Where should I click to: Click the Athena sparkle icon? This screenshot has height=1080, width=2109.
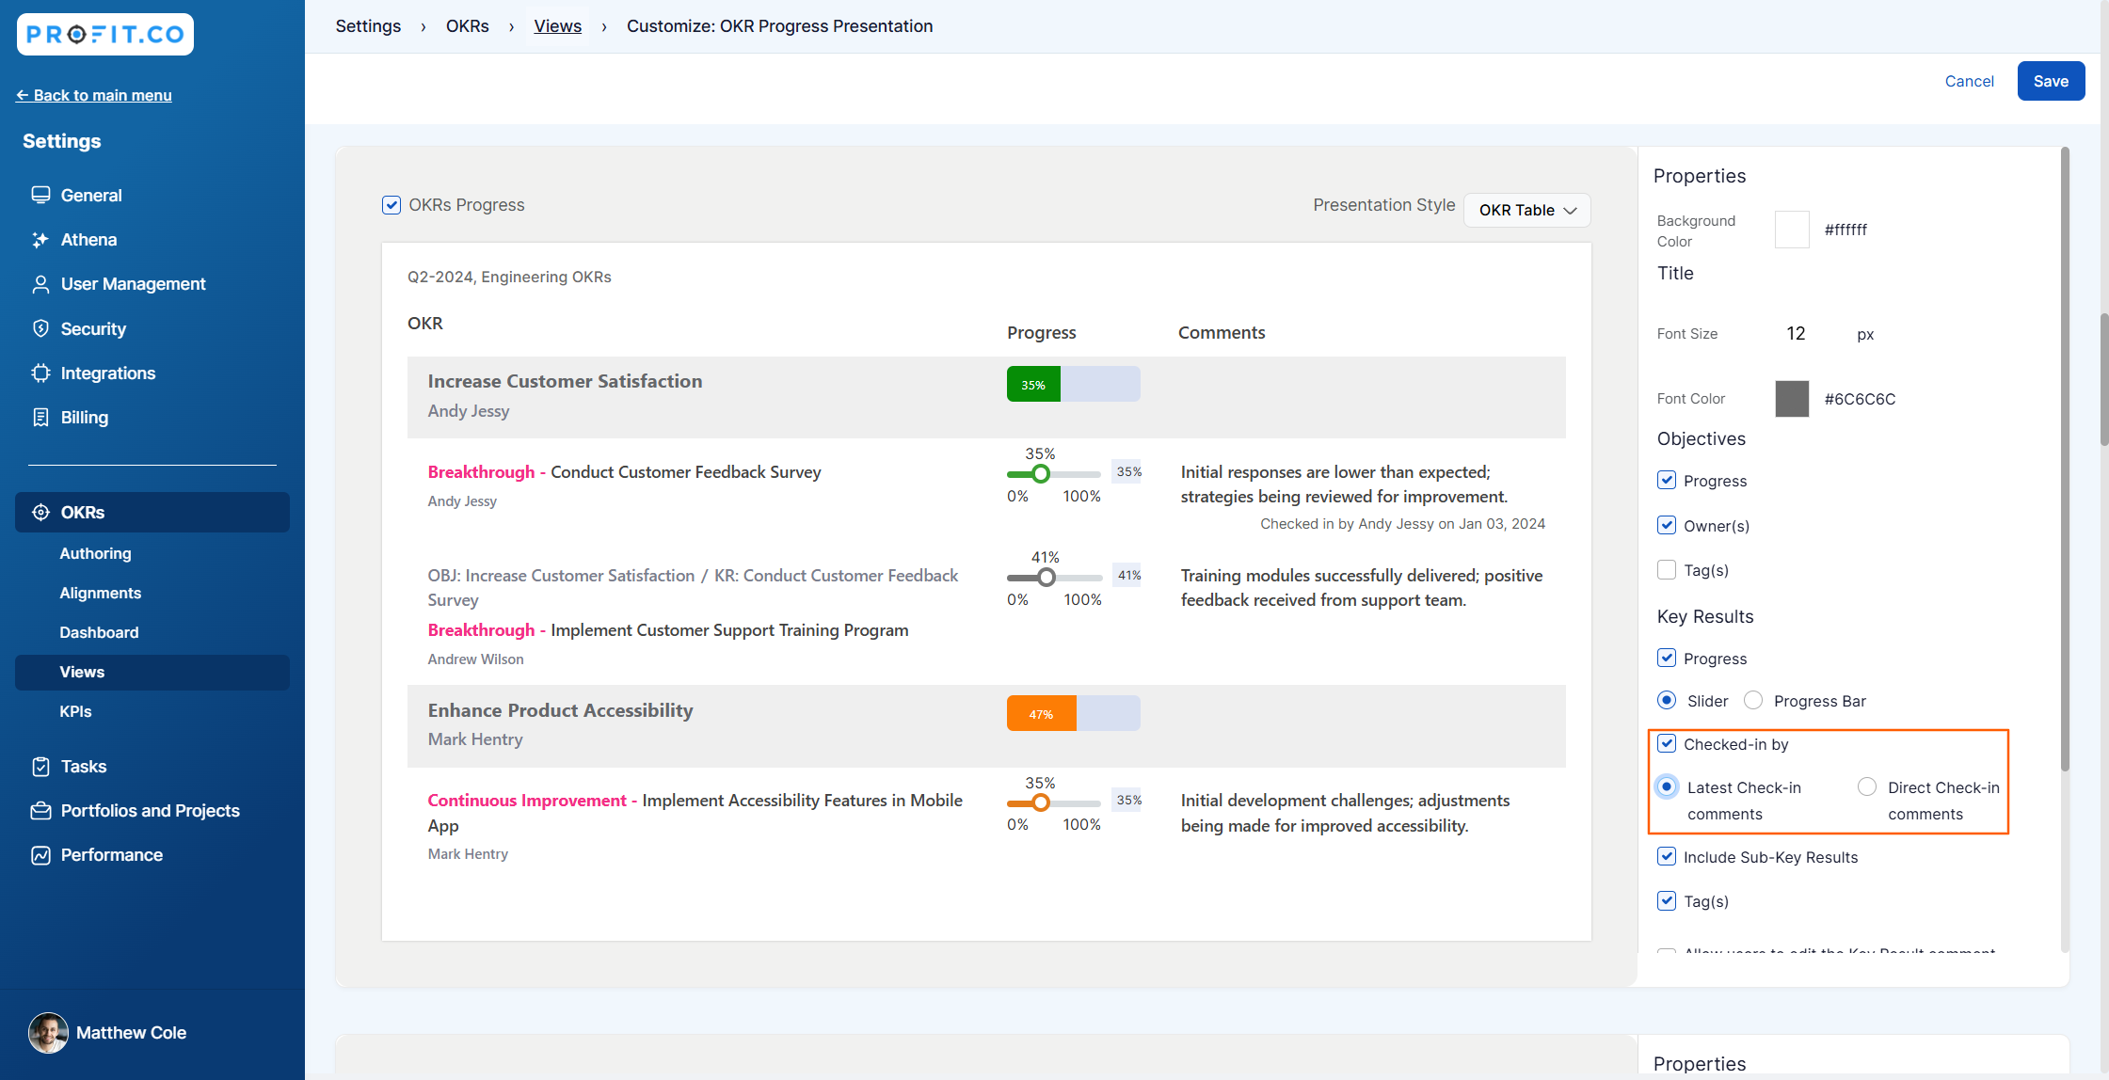40,240
